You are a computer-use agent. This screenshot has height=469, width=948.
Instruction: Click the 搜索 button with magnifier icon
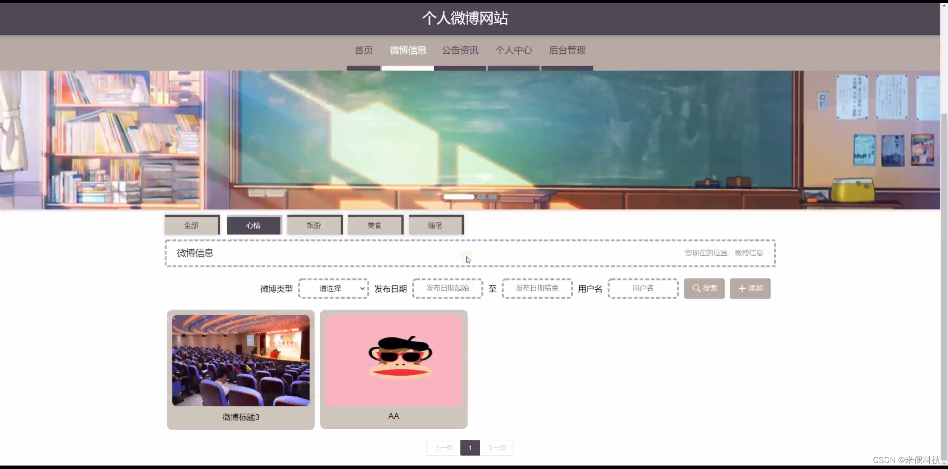point(704,288)
